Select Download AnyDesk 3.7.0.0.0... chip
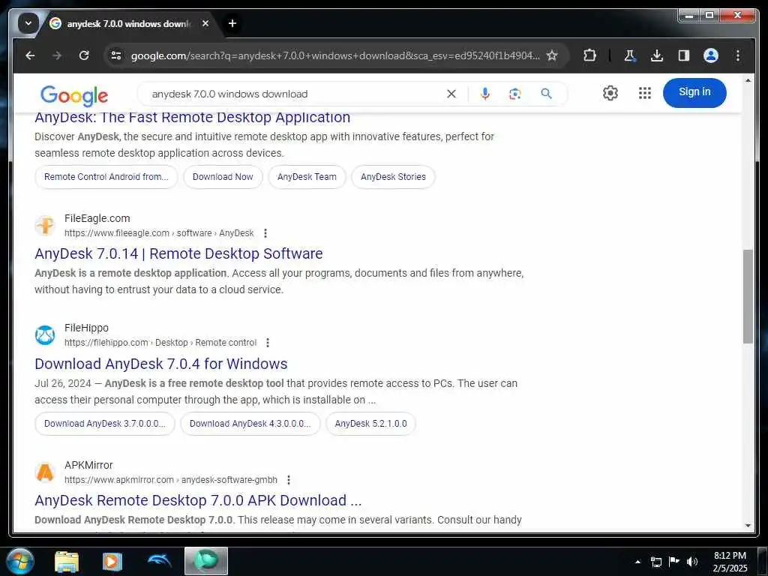Viewport: 768px width, 576px height. tap(105, 424)
